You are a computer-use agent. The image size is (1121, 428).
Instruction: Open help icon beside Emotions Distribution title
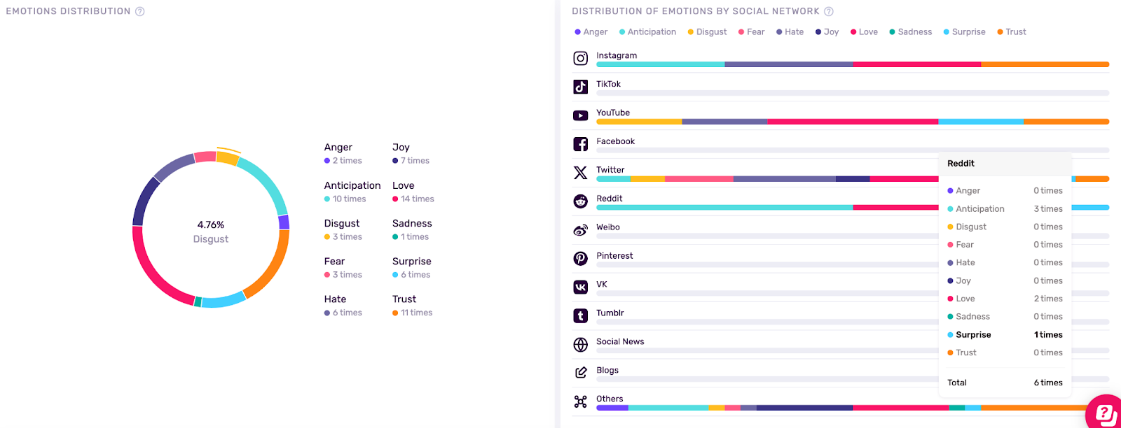pyautogui.click(x=140, y=11)
